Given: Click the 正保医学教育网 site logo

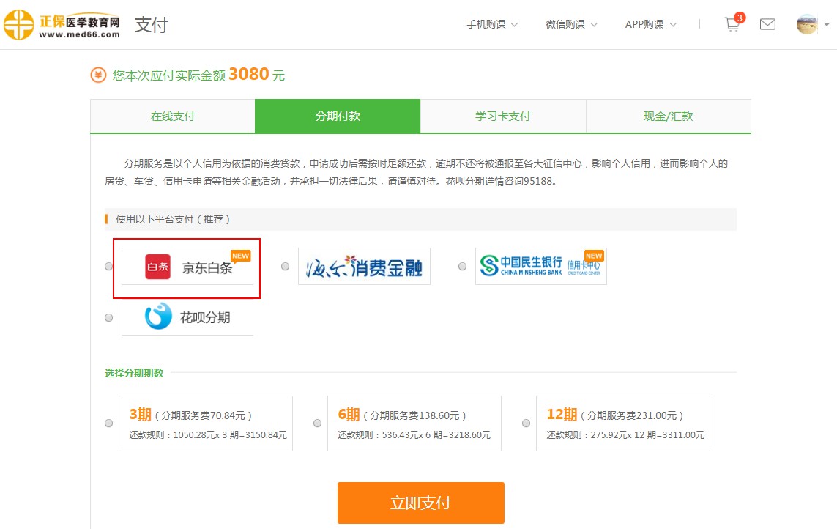Looking at the screenshot, I should (62, 24).
